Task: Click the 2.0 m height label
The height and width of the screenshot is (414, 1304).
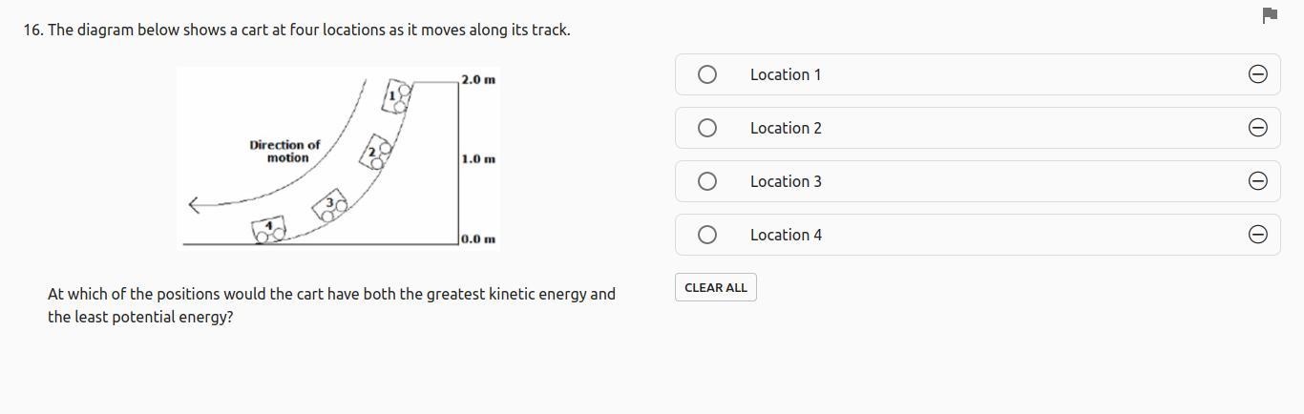Action: 477,79
